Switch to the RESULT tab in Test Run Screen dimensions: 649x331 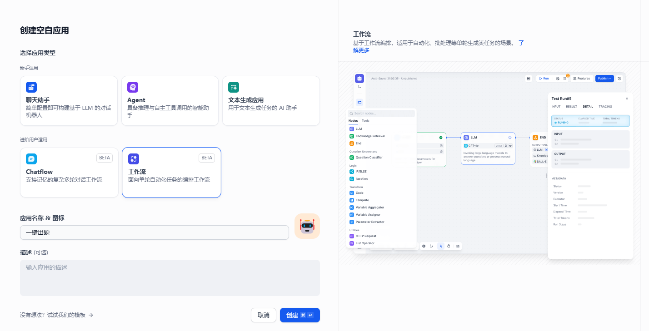click(x=571, y=107)
